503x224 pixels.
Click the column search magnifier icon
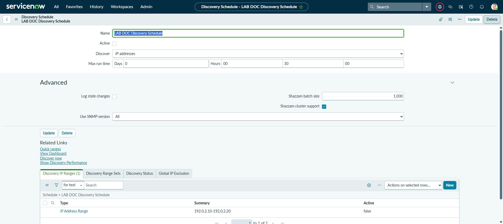click(x=53, y=203)
